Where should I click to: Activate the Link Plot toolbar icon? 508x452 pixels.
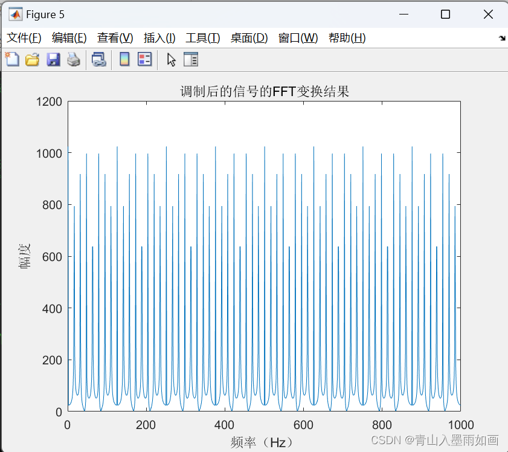(x=99, y=59)
